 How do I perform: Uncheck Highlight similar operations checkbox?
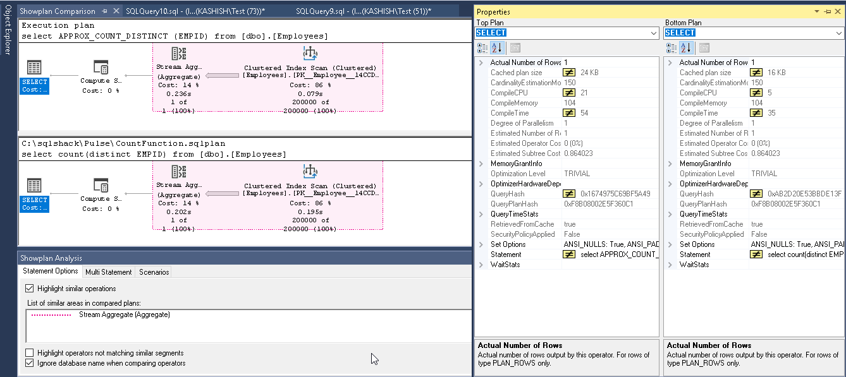(30, 289)
